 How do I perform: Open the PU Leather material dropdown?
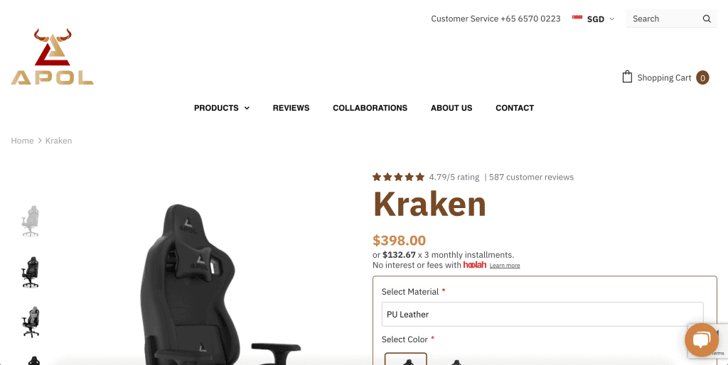click(542, 315)
